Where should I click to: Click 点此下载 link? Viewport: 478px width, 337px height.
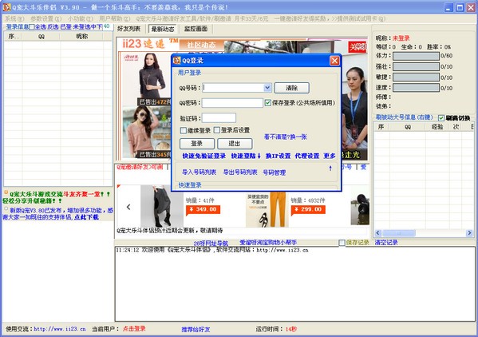[x=86, y=217]
